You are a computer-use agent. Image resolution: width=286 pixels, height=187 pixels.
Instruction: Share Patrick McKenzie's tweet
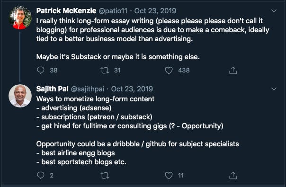[233, 70]
